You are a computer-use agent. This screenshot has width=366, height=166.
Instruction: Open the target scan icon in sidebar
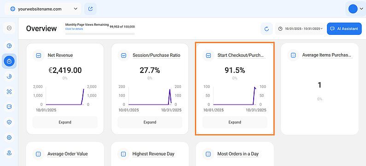(9, 92)
